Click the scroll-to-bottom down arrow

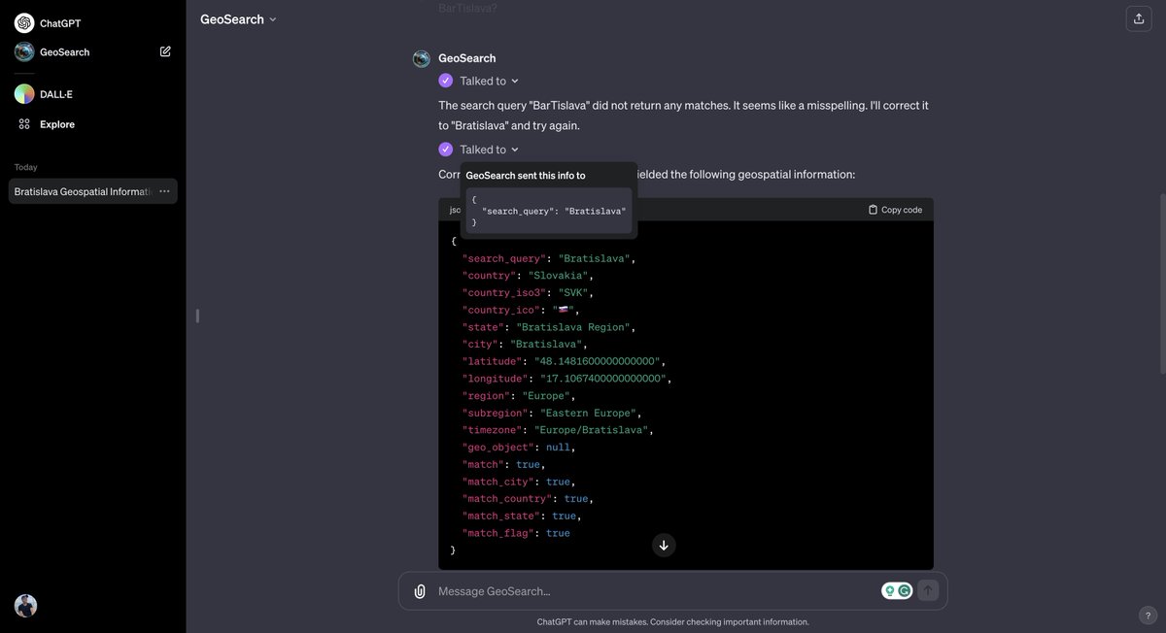pos(664,545)
